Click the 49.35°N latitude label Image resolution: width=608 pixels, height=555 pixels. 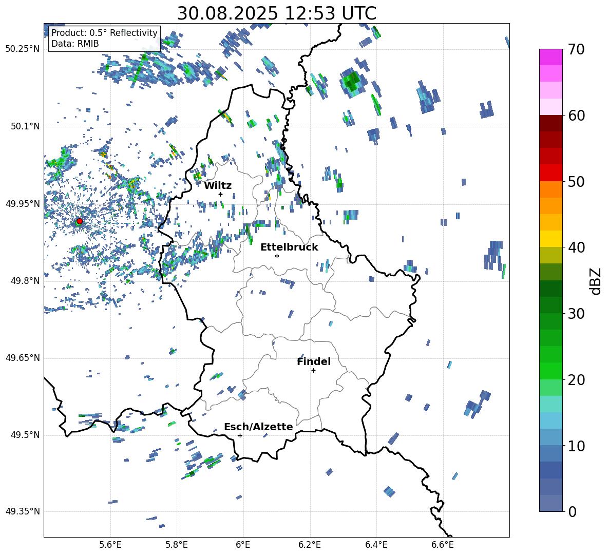pos(23,511)
